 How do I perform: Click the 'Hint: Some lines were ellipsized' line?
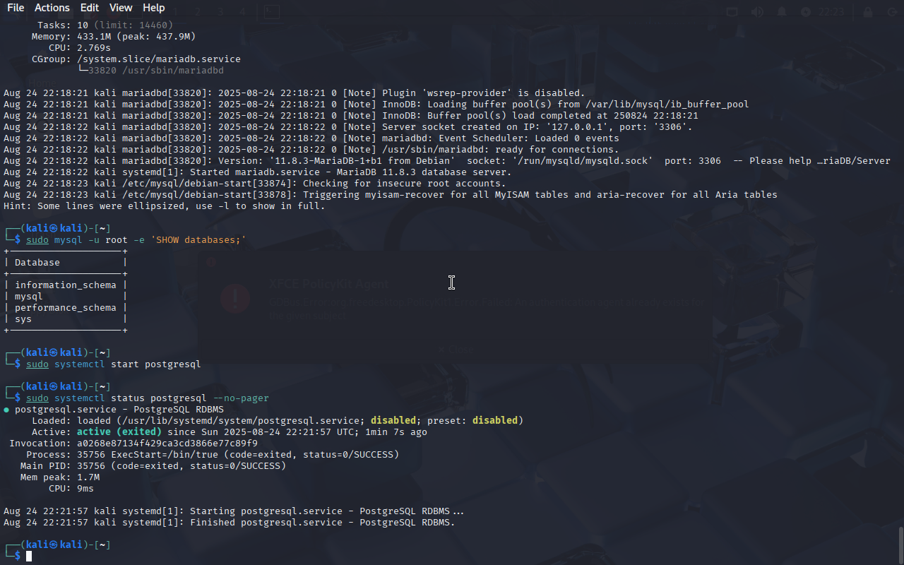point(165,206)
